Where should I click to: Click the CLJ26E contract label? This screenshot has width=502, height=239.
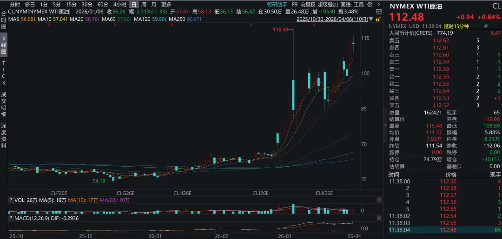coord(261,193)
